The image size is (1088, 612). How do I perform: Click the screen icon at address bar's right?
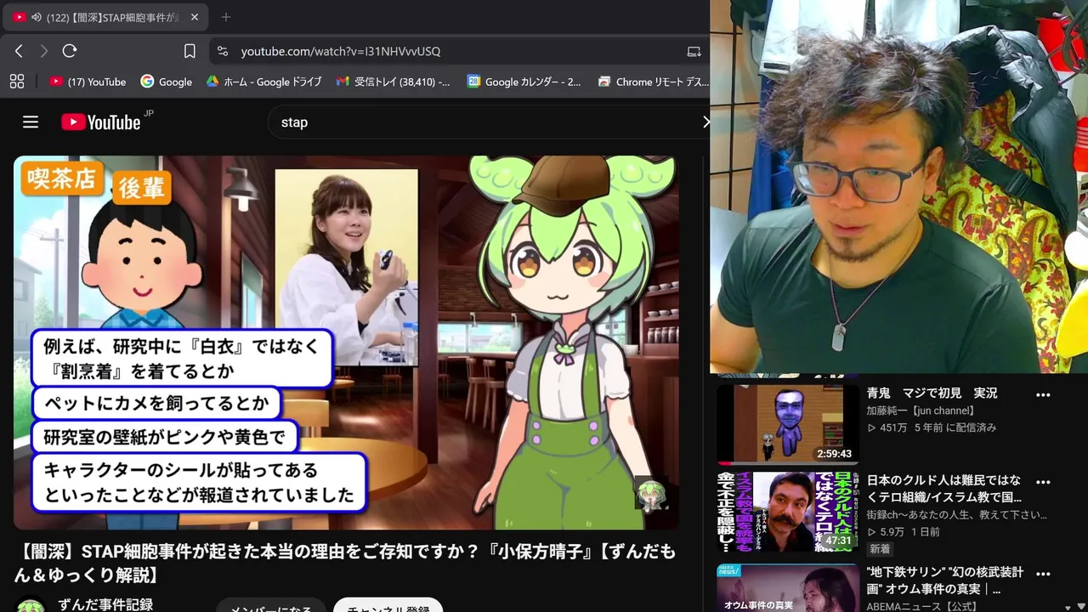(x=694, y=51)
